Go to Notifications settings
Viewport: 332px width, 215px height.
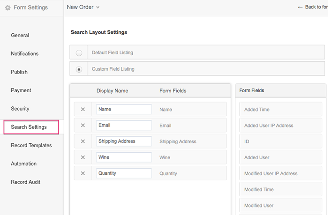(x=25, y=54)
